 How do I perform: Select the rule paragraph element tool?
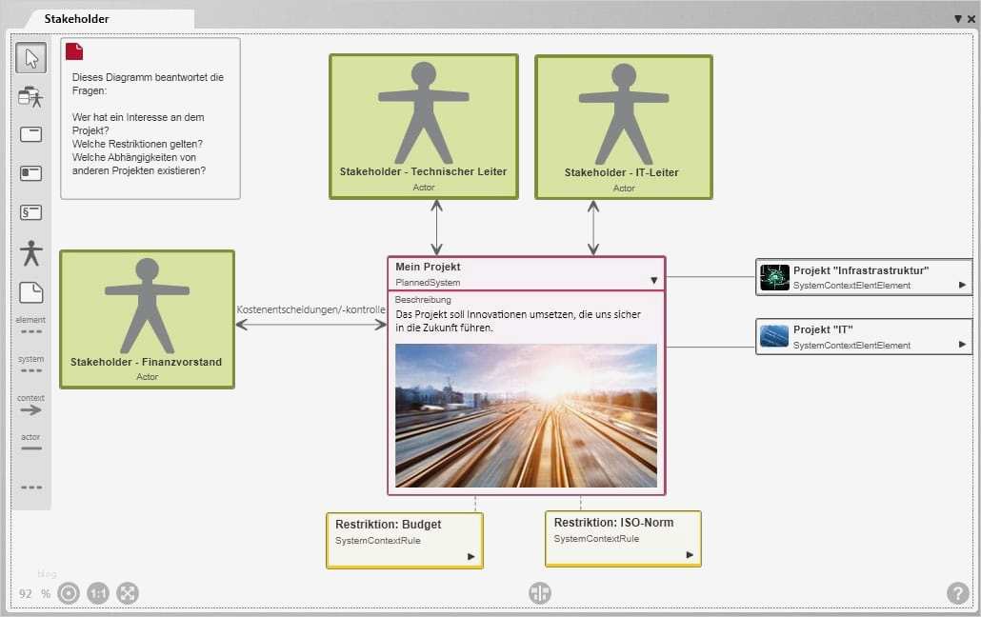30,212
